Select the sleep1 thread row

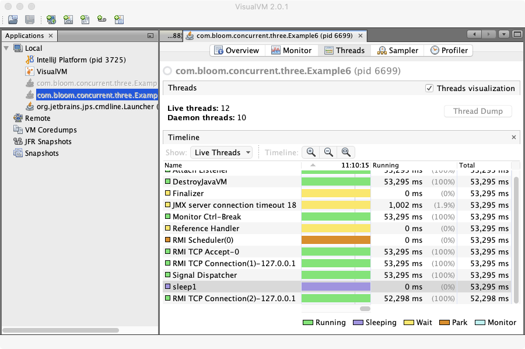pos(337,287)
